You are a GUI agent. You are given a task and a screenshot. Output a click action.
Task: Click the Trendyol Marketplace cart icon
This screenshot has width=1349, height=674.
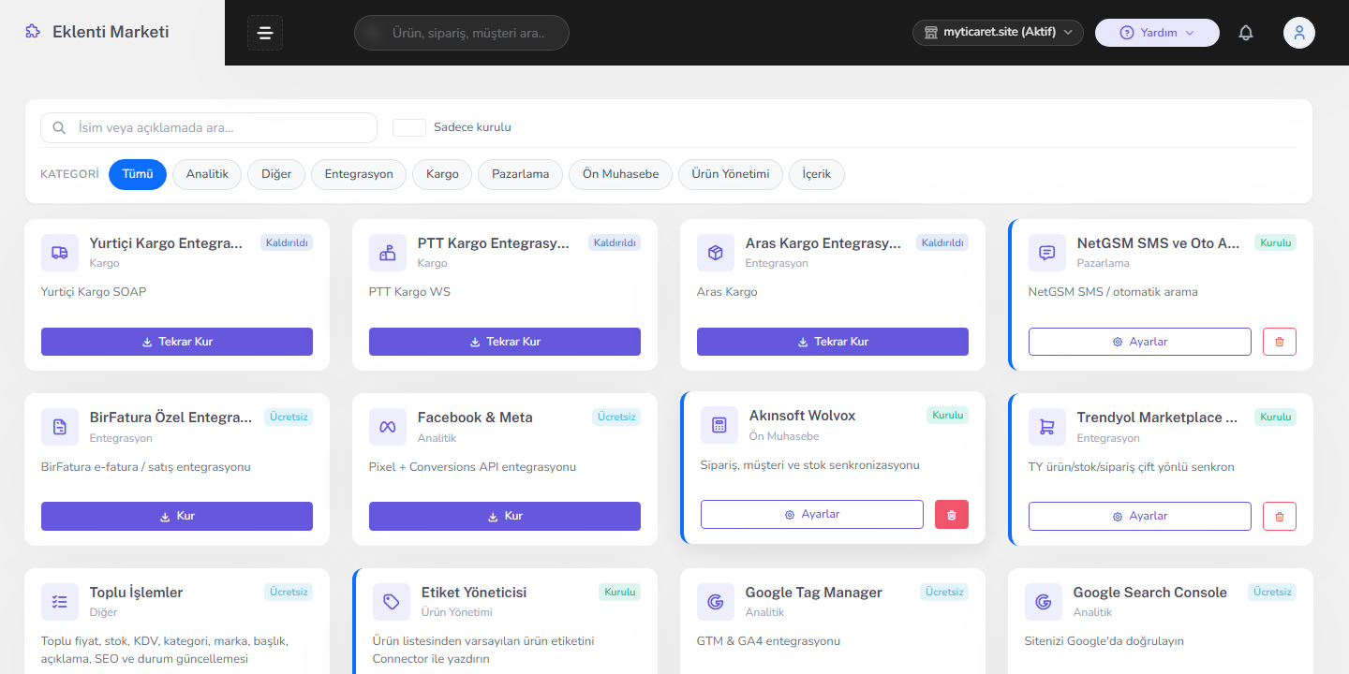1047,427
